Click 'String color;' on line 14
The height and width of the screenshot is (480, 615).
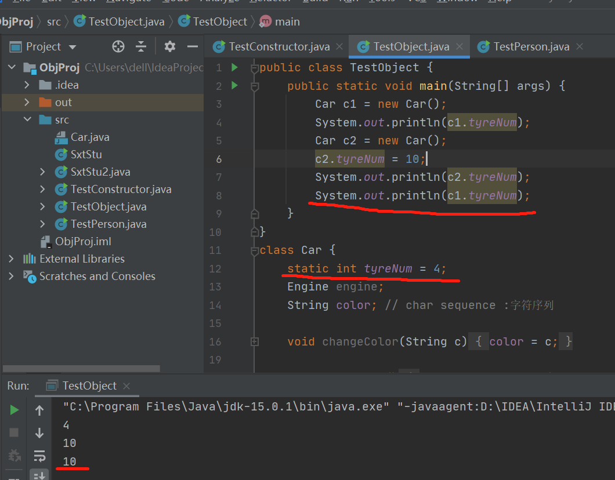click(x=332, y=305)
